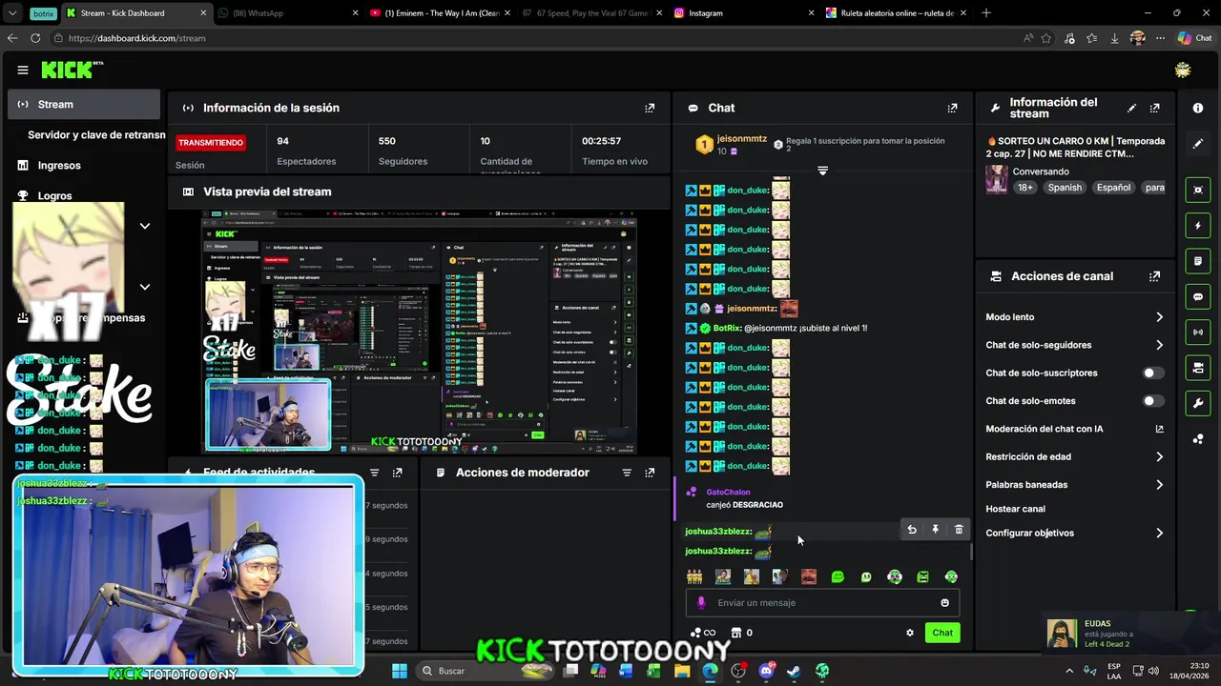Image resolution: width=1221 pixels, height=686 pixels.
Task: Toggle the lightning activity feed panel icon
Action: click(1198, 226)
